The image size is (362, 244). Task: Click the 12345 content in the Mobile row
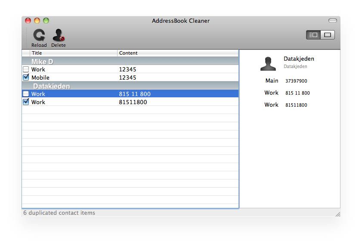(127, 77)
